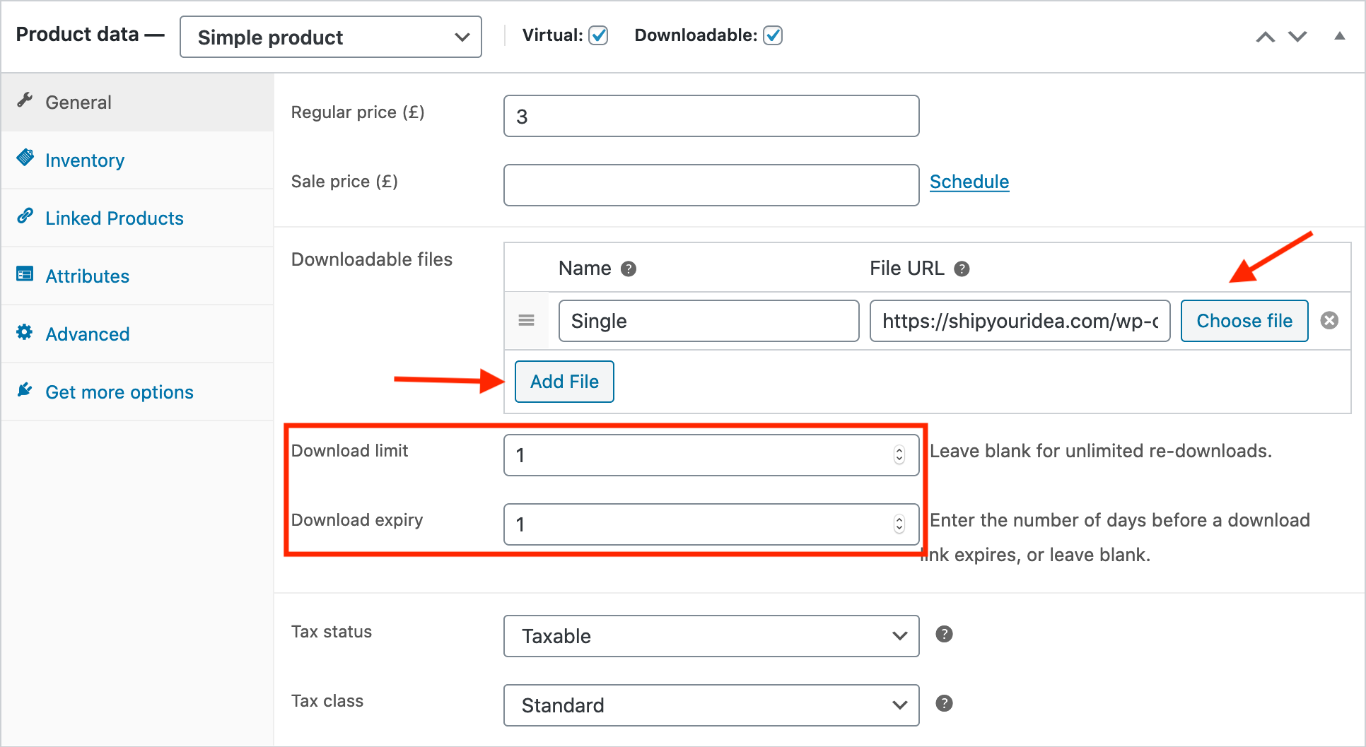
Task: Click the Schedule sale link
Action: pyautogui.click(x=969, y=182)
